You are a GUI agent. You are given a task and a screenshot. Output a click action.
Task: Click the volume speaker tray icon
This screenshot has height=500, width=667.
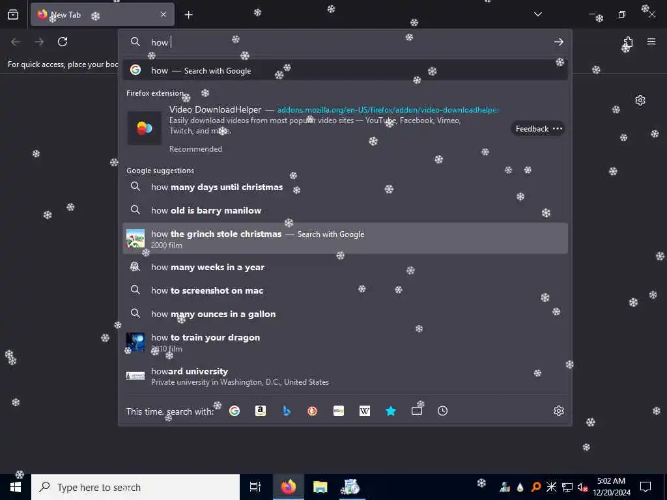(582, 487)
